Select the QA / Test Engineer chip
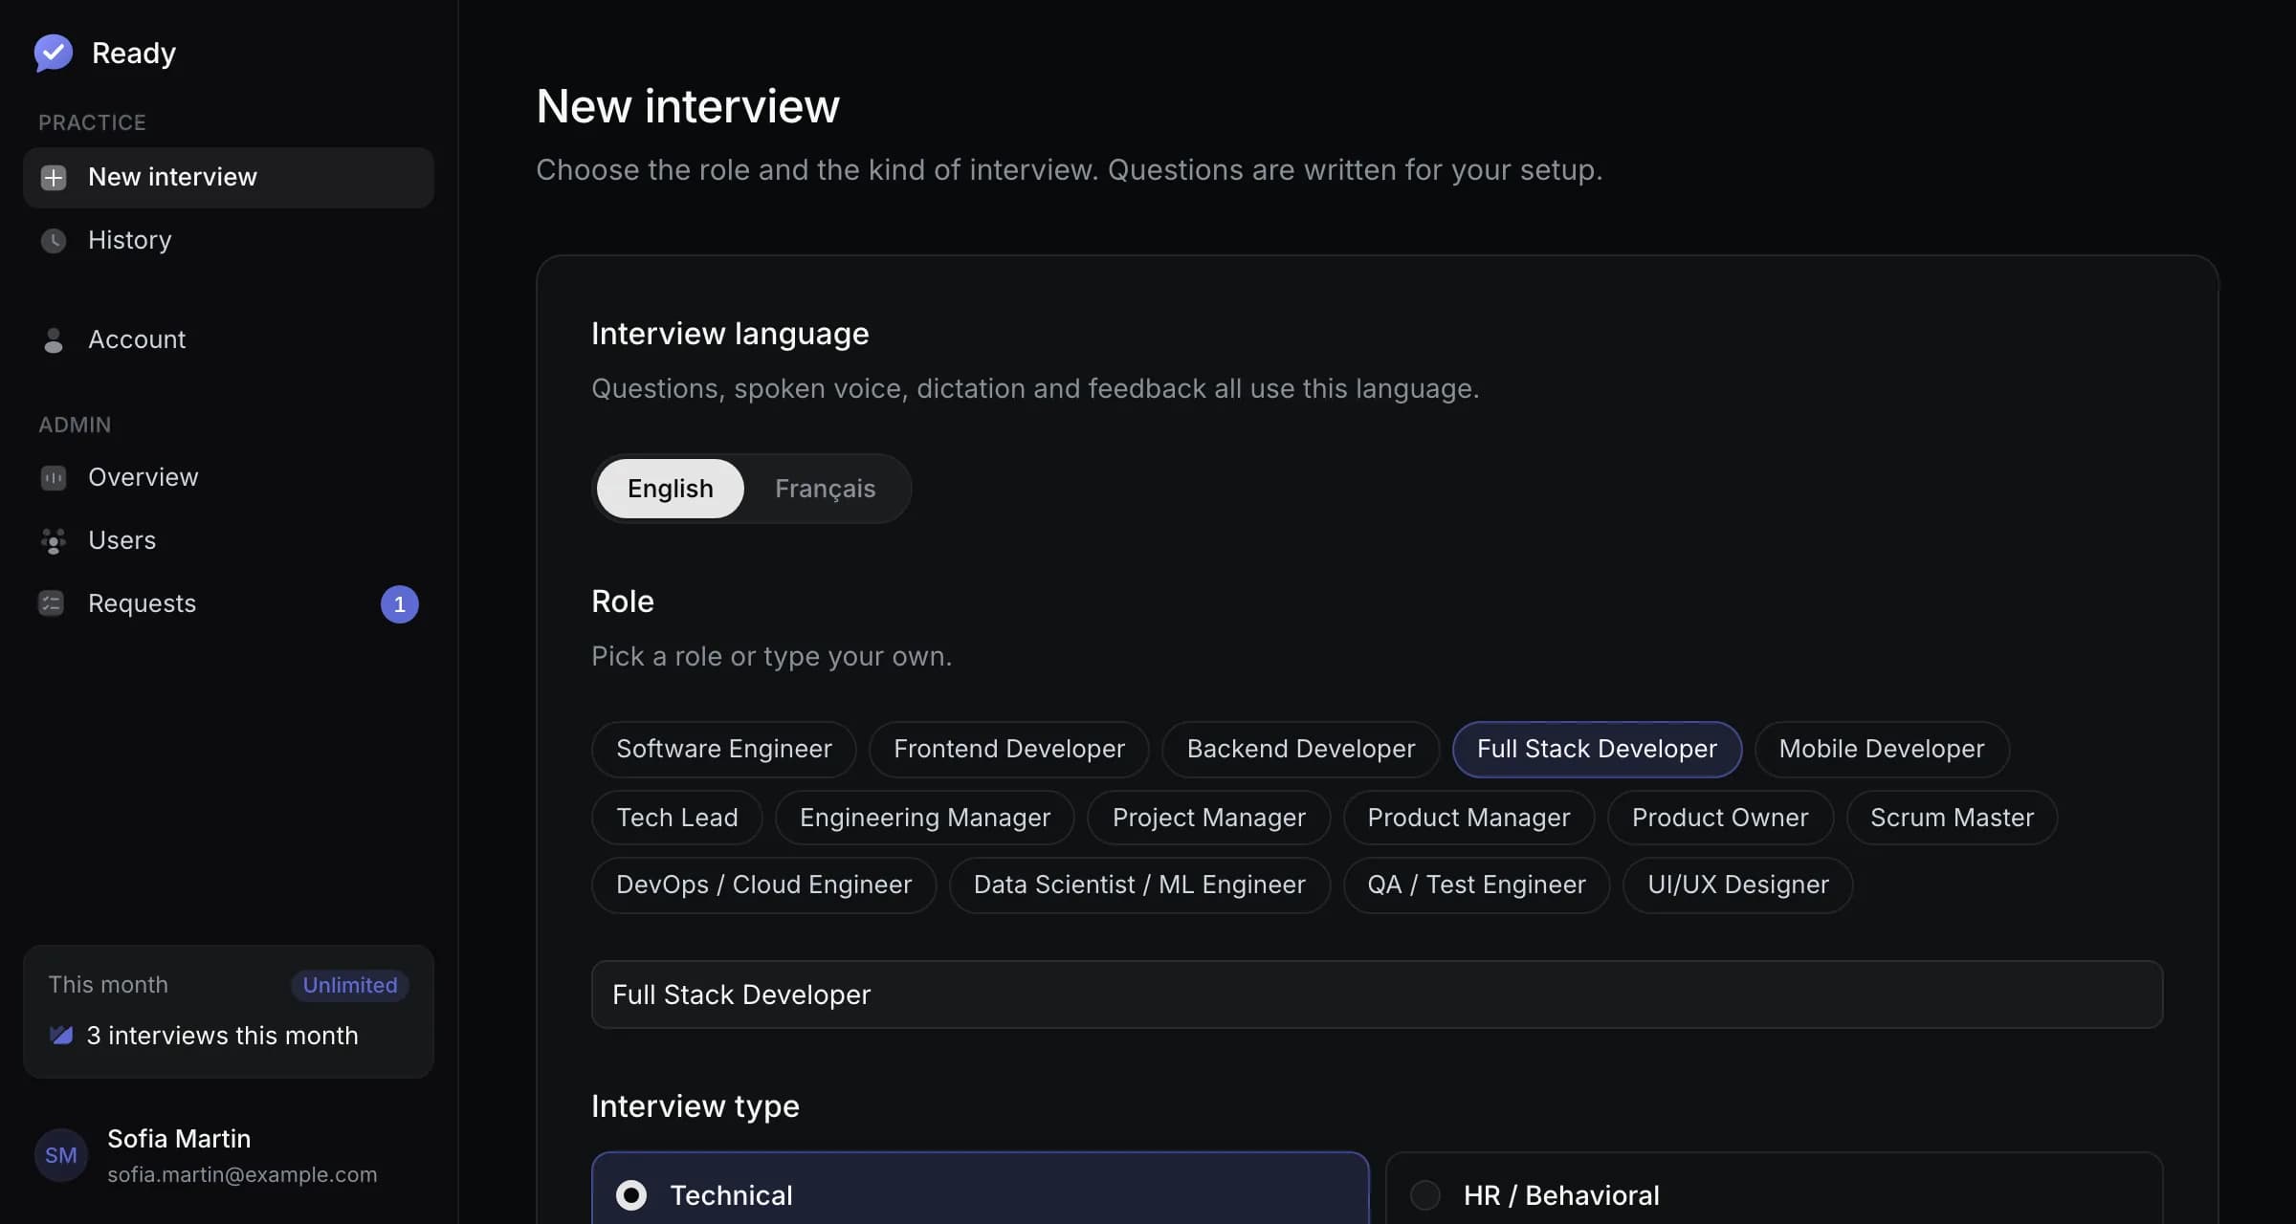2296x1224 pixels. (x=1476, y=885)
